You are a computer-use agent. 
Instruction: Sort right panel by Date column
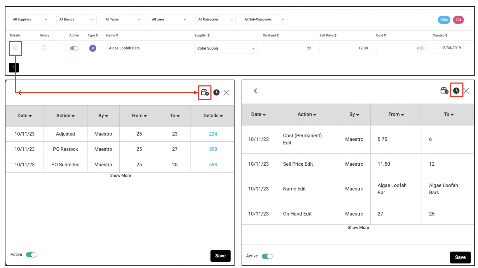(259, 114)
